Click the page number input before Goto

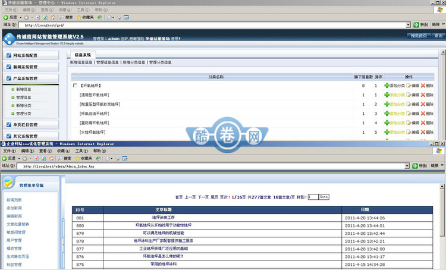[313, 197]
